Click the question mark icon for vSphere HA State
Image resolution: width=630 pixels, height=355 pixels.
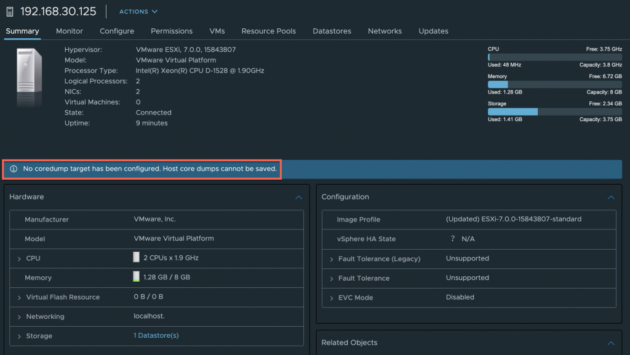tap(453, 239)
